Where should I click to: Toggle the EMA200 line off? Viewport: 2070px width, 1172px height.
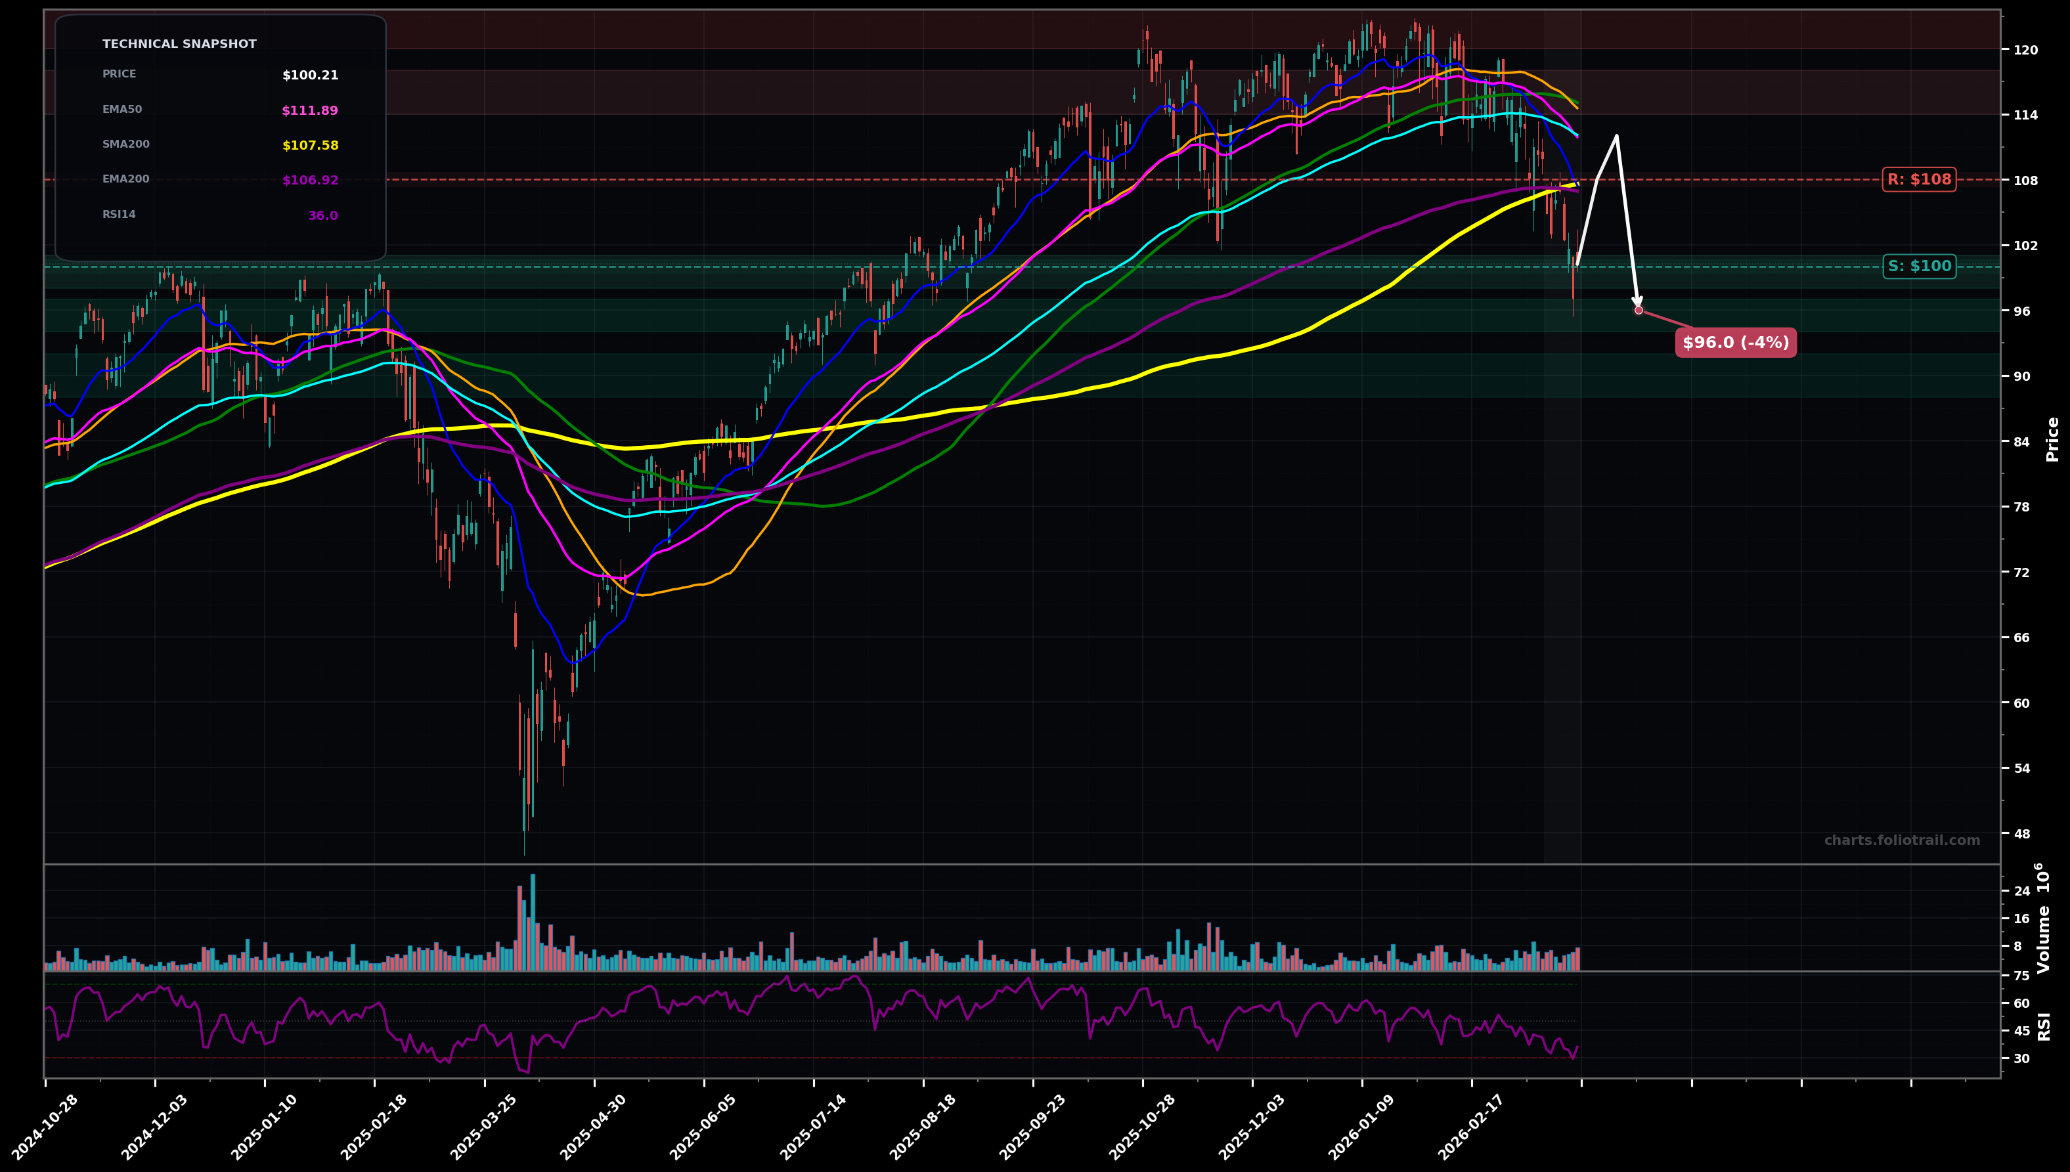pyautogui.click(x=125, y=179)
